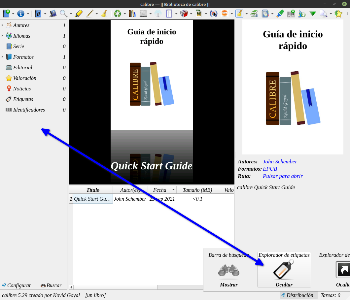Click the Configurar button

pyautogui.click(x=17, y=285)
